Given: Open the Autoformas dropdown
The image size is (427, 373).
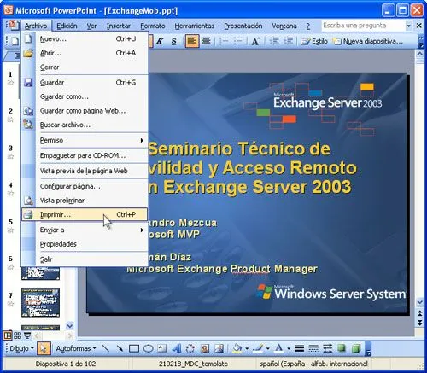Looking at the screenshot, I should pyautogui.click(x=76, y=348).
